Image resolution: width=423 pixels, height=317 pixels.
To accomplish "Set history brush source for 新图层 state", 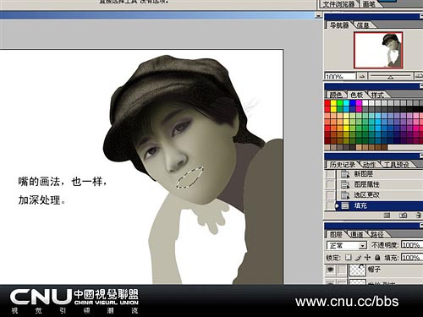I will tap(330, 174).
